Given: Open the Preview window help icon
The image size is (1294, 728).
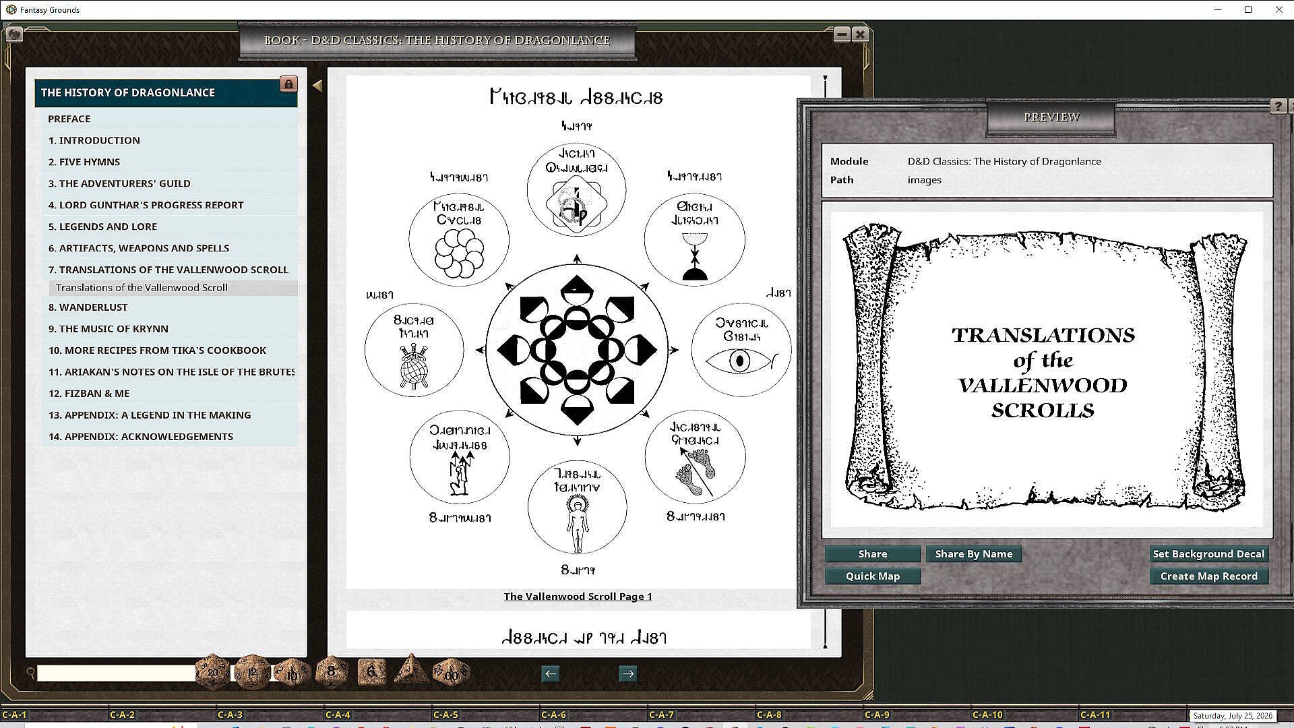Looking at the screenshot, I should point(1278,107).
